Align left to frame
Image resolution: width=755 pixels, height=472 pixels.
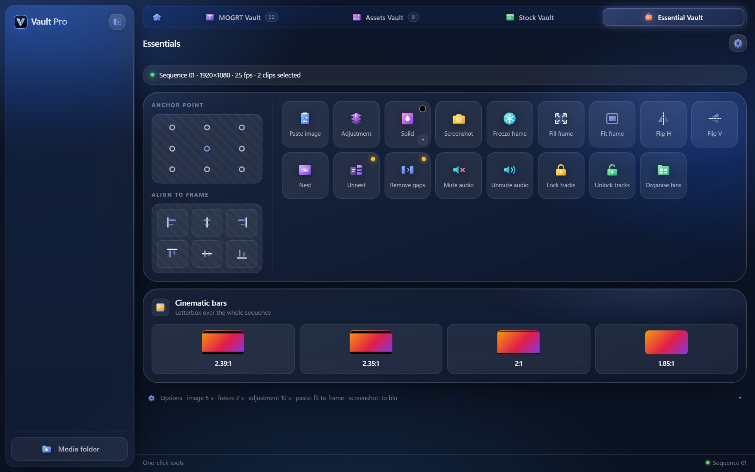point(172,223)
